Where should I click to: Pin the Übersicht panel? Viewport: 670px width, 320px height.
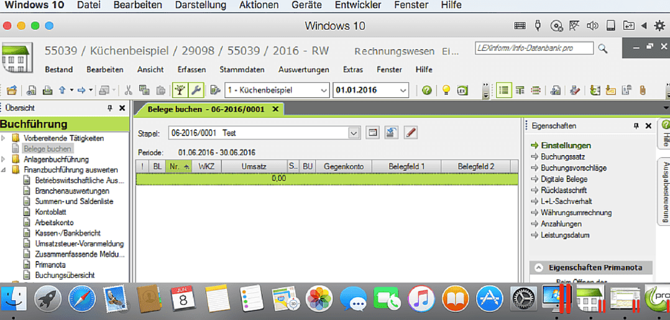pyautogui.click(x=110, y=109)
